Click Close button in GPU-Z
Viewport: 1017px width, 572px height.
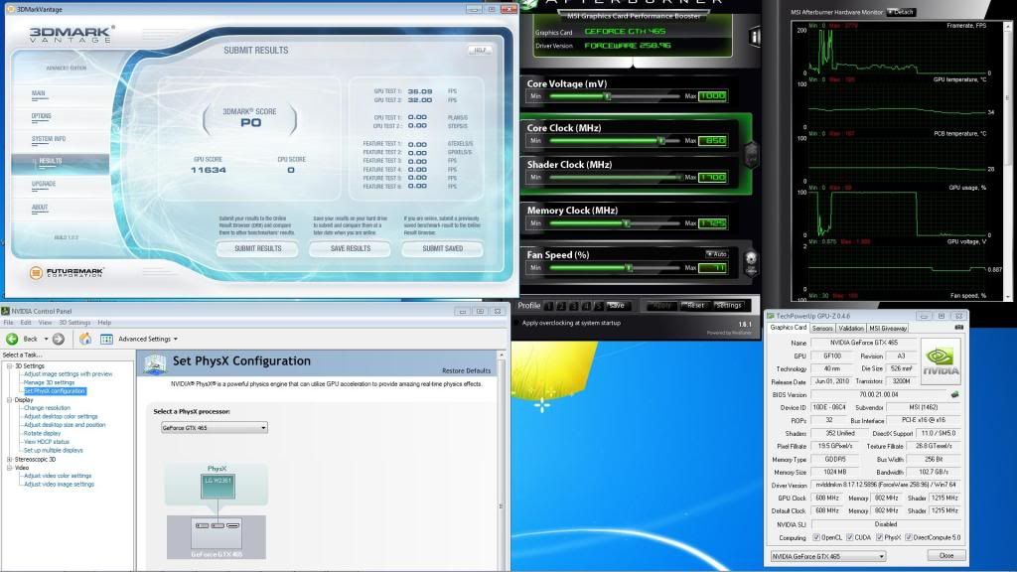[x=946, y=556]
